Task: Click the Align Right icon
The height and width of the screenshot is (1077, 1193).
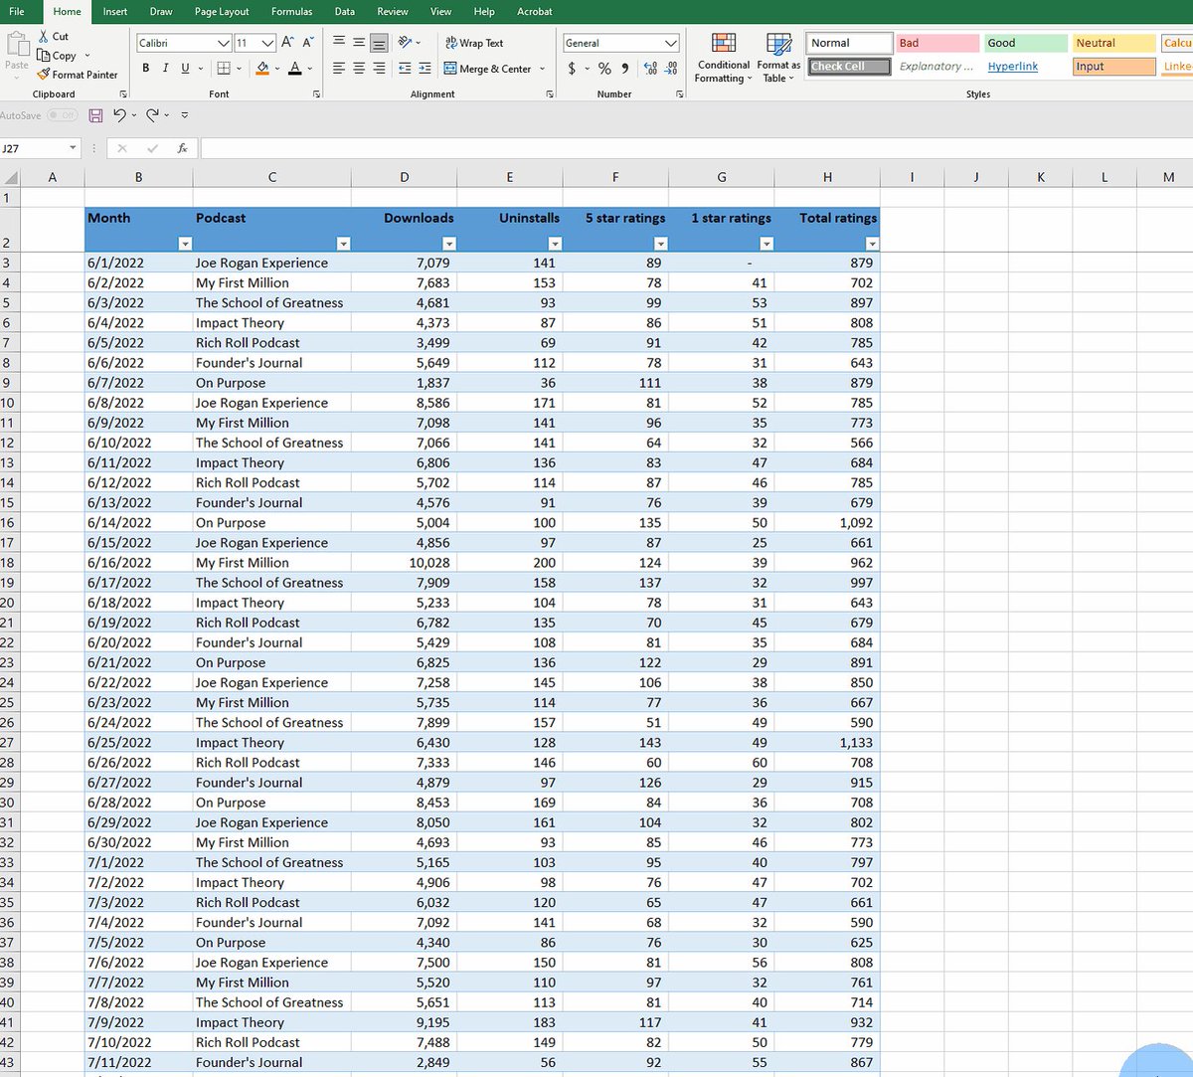Action: [x=379, y=69]
